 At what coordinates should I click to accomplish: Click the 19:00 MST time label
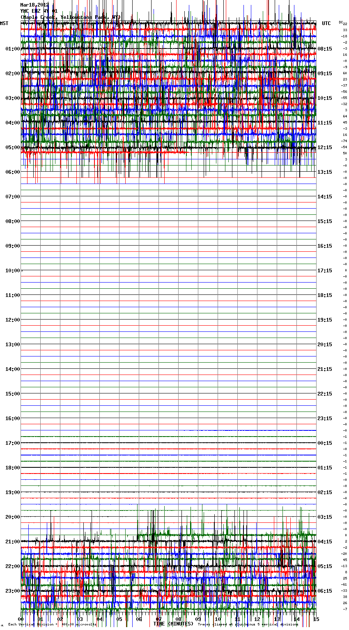[x=13, y=492]
